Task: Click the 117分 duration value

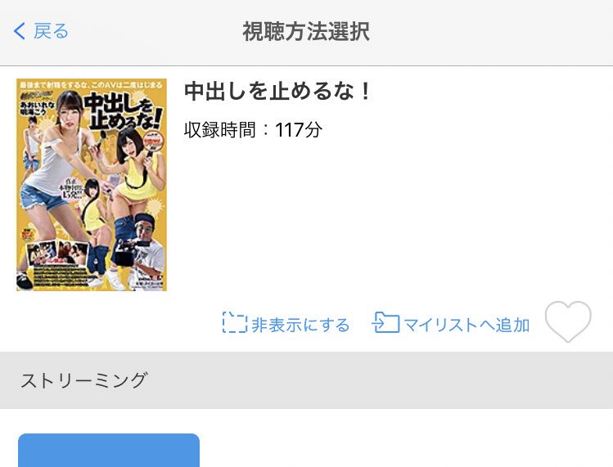Action: click(x=299, y=130)
